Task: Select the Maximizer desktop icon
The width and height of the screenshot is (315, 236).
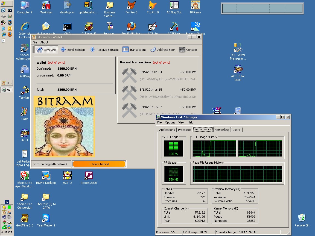Action: [46, 7]
